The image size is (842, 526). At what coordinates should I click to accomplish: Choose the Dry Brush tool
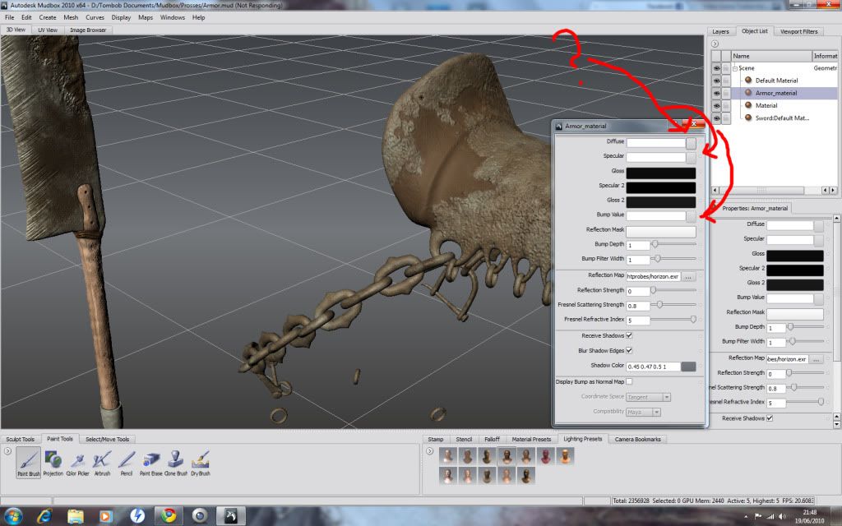201,462
